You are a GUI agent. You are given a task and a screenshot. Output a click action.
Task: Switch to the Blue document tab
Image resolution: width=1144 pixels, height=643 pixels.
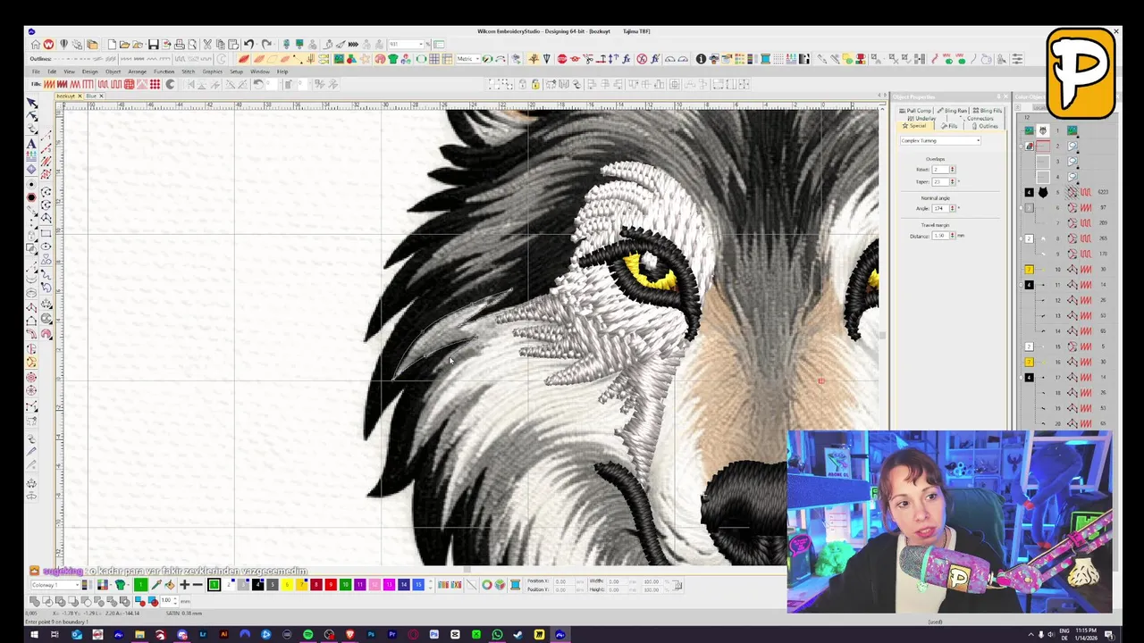point(92,96)
